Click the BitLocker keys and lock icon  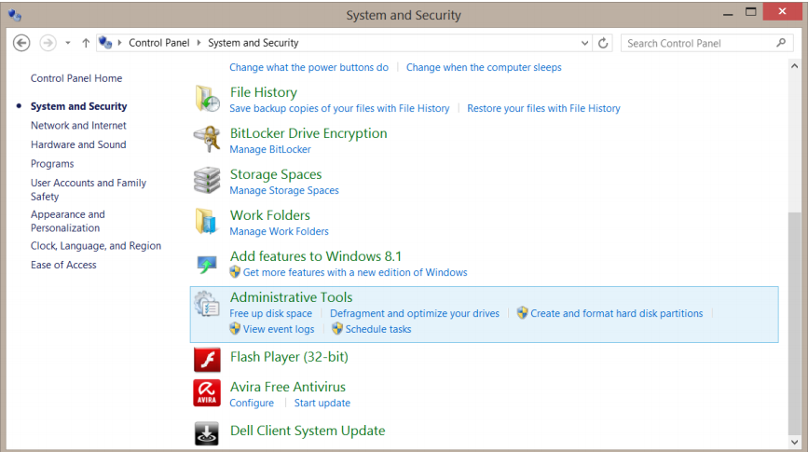click(207, 139)
